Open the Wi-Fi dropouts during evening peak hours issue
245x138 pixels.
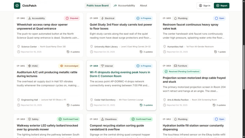tap(120, 74)
